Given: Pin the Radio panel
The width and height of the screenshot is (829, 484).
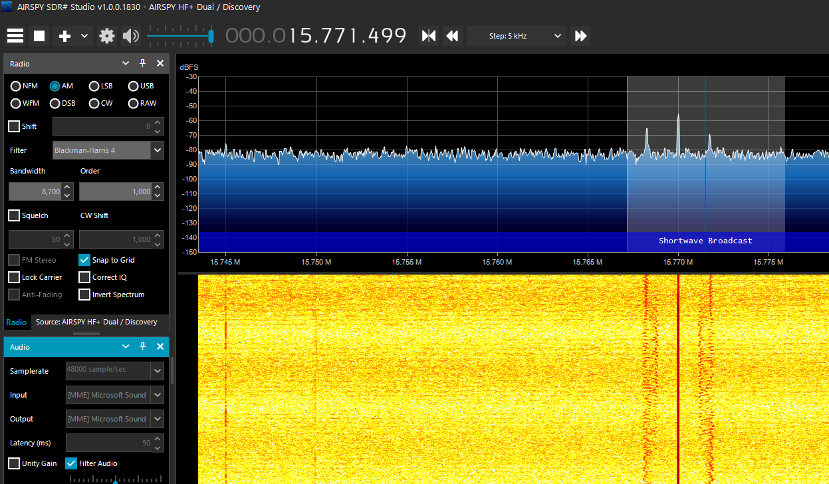Looking at the screenshot, I should tap(142, 63).
